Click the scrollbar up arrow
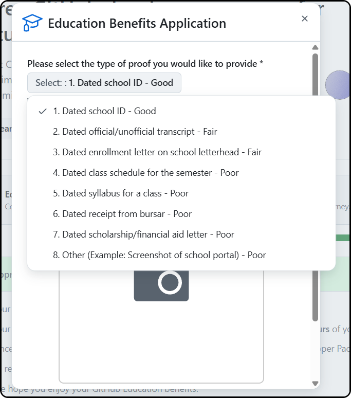 click(315, 47)
